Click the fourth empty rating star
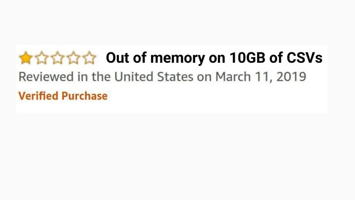 (x=73, y=58)
